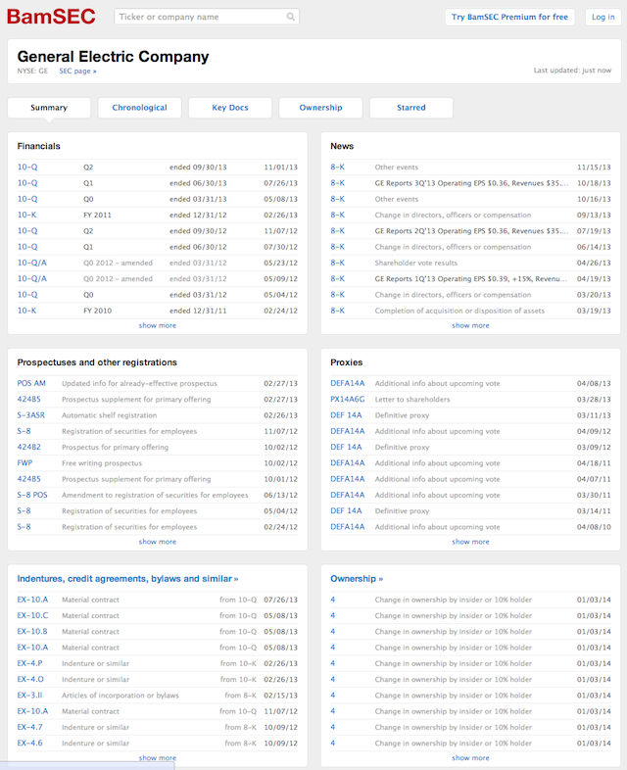Click the search magnifier icon
This screenshot has height=770, width=627.
pos(291,17)
